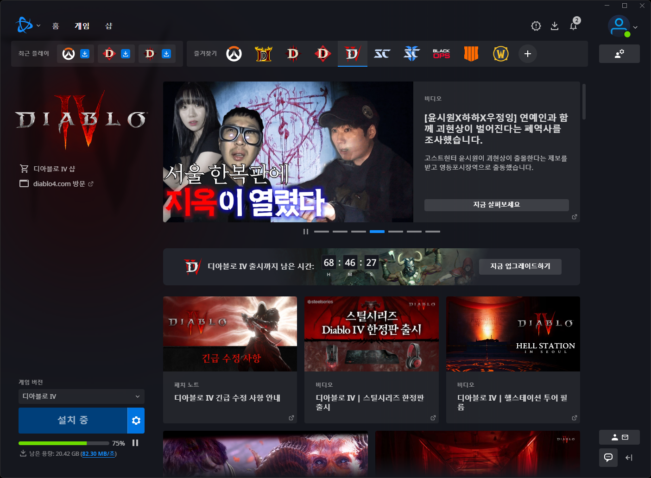Open the featured video banner thumbnail
Screen dimensions: 651x478
(288, 152)
